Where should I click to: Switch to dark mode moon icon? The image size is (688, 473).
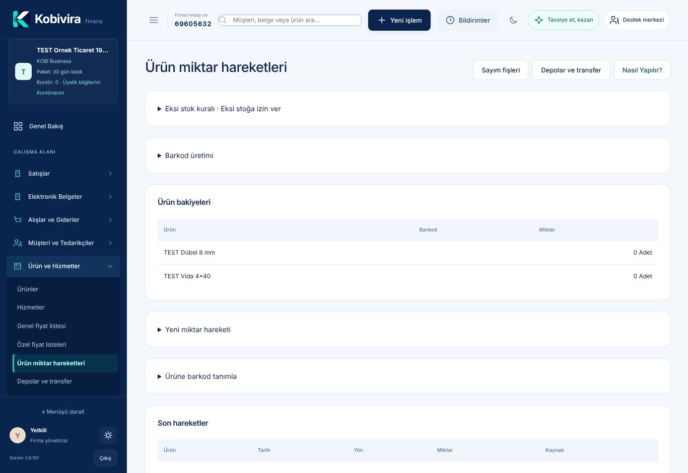(x=513, y=20)
